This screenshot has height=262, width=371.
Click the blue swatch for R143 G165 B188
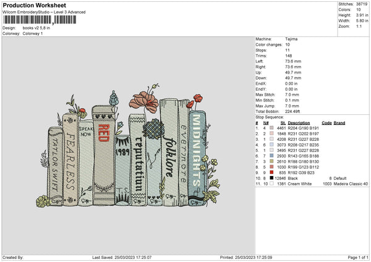point(271,156)
